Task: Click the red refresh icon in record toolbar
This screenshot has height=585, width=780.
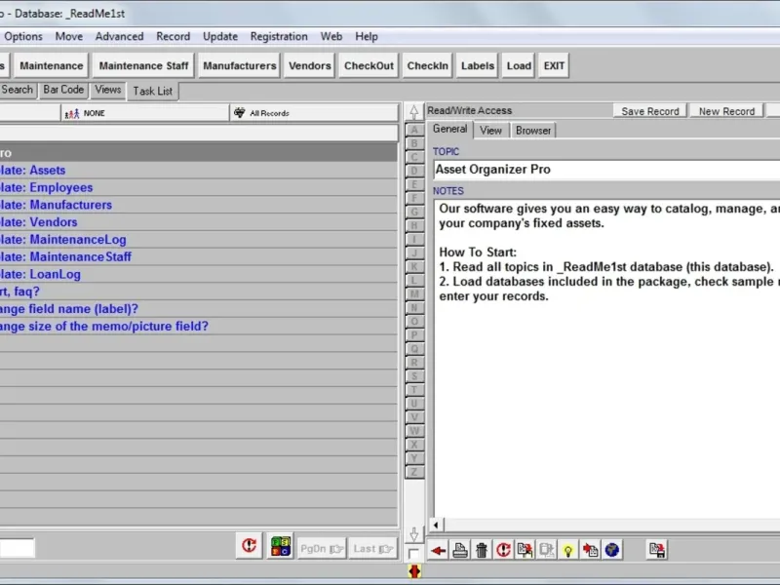Action: click(503, 550)
